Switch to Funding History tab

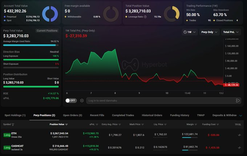179,115
